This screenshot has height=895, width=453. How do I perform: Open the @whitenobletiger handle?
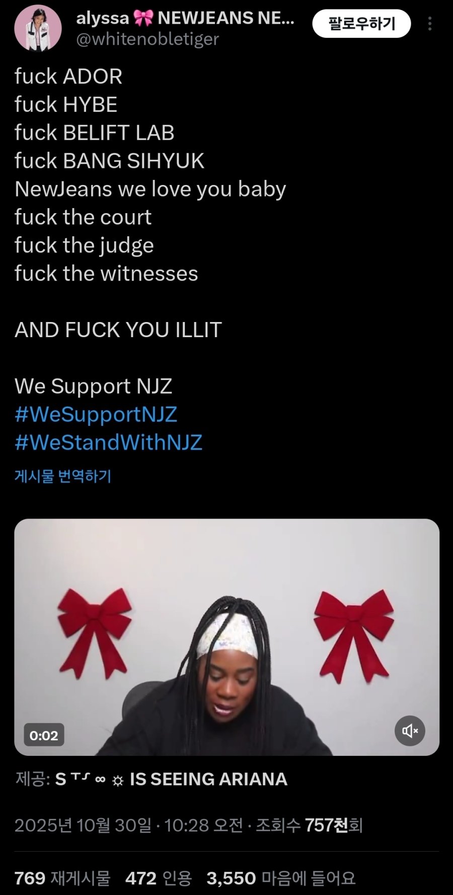tap(147, 39)
